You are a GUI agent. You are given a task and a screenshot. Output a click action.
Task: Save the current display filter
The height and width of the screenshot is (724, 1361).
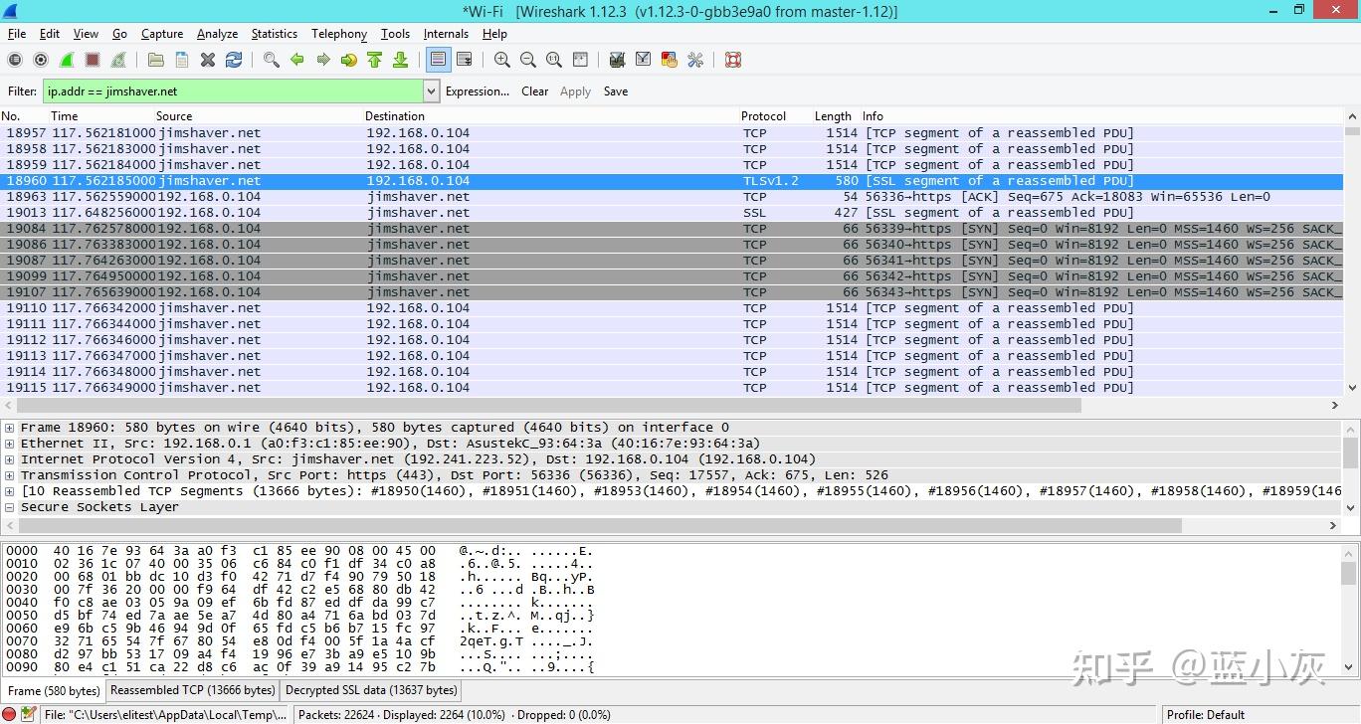point(616,91)
